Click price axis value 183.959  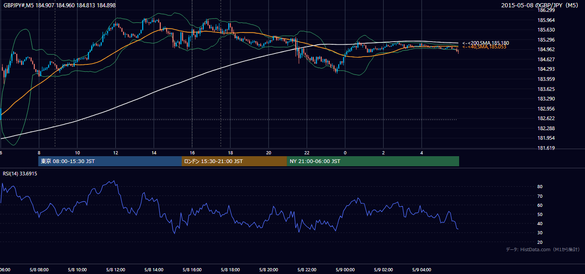[547, 79]
